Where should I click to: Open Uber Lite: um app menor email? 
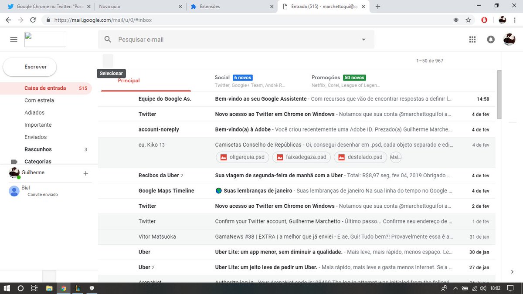[x=296, y=252]
